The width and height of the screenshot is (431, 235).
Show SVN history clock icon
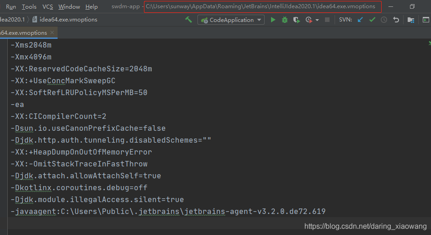(x=384, y=20)
